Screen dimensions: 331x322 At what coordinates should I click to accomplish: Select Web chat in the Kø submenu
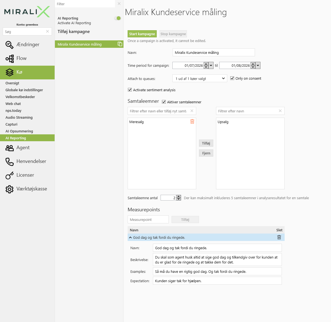point(13,104)
